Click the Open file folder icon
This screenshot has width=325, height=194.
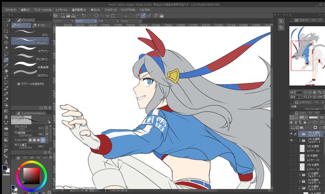[x=68, y=16]
